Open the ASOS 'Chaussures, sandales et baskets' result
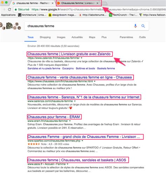The image size is (166, 175). (x=77, y=160)
